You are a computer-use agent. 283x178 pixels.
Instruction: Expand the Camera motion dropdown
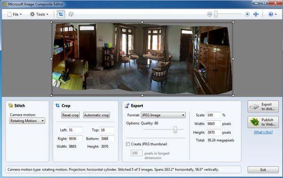click(27, 121)
